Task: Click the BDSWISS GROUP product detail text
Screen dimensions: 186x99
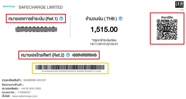Action: pyautogui.click(x=35, y=80)
